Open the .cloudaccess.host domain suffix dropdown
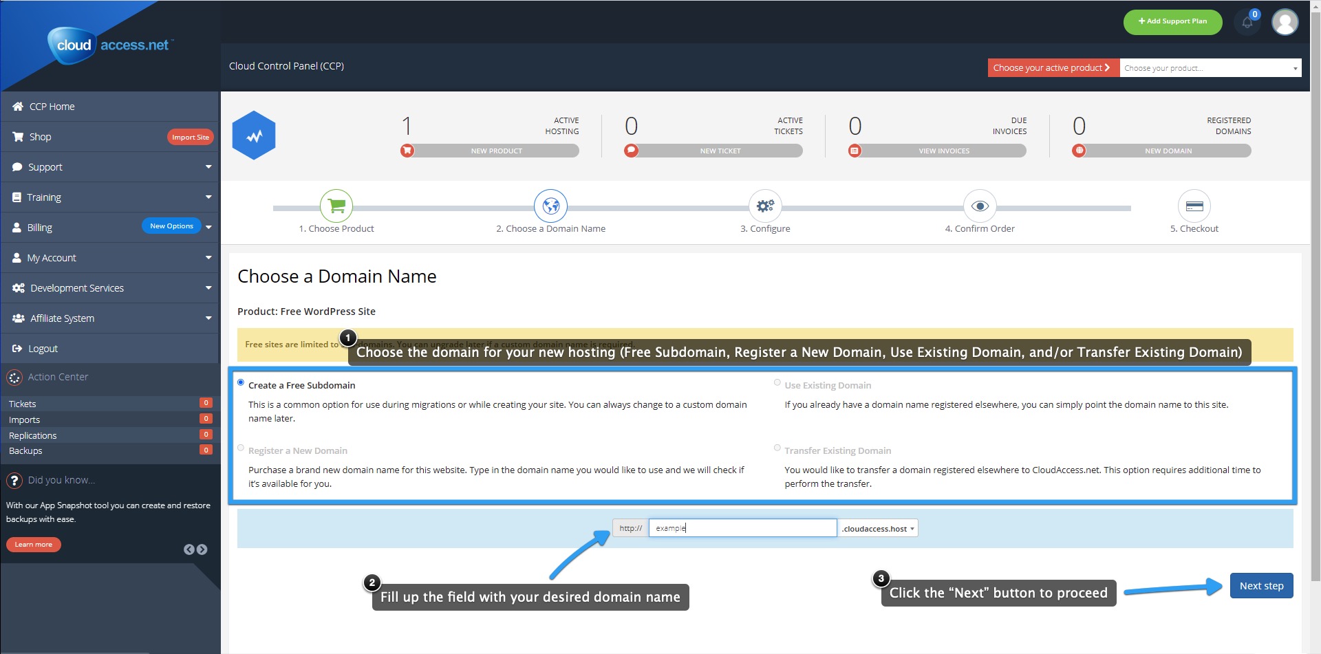This screenshot has width=1321, height=654. (878, 528)
